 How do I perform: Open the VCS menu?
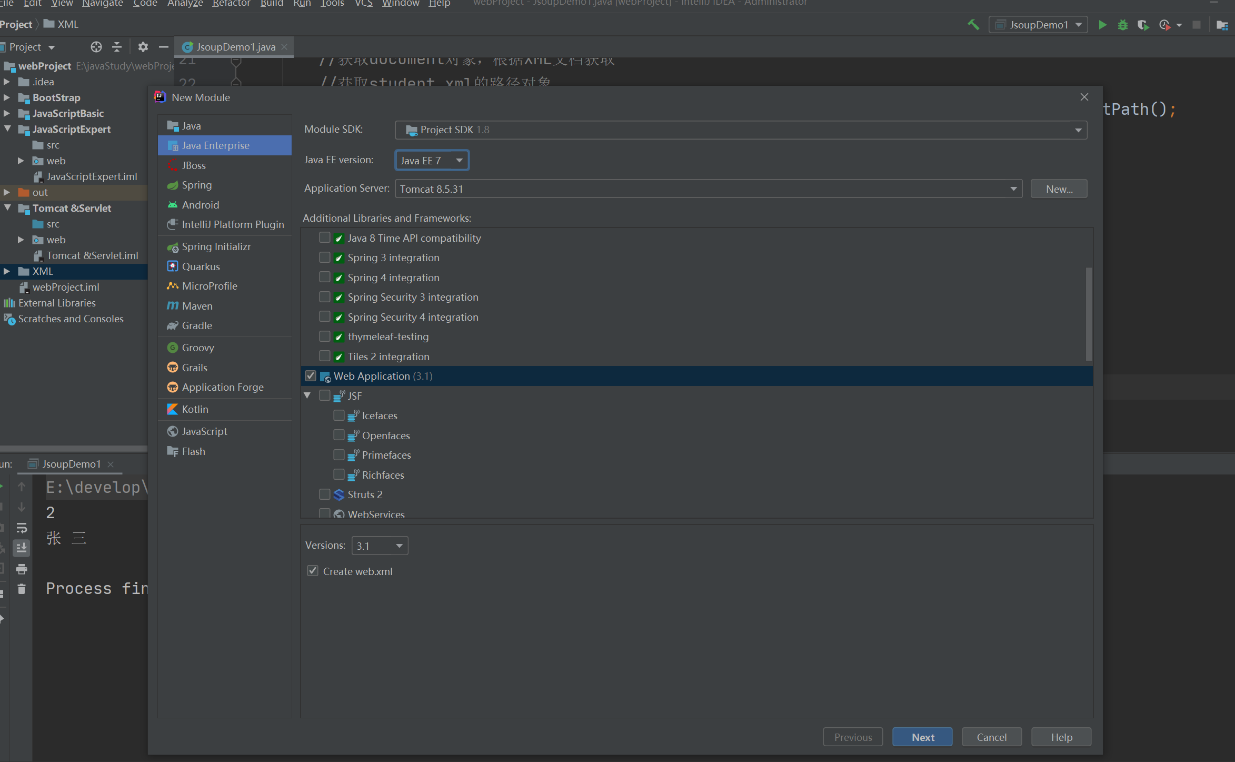(x=363, y=4)
